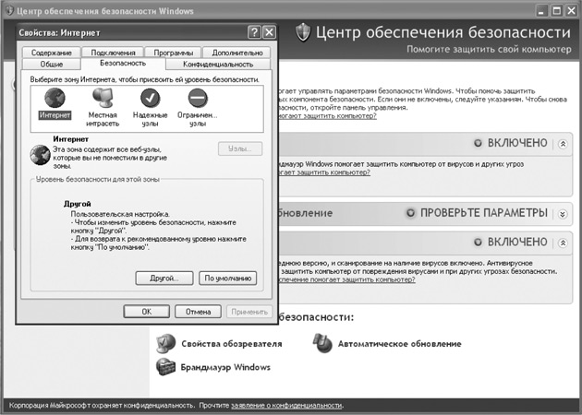The image size is (582, 415).
Task: Collapse the first ВКЛЮЧЕНО firewall section
Action: click(563, 144)
